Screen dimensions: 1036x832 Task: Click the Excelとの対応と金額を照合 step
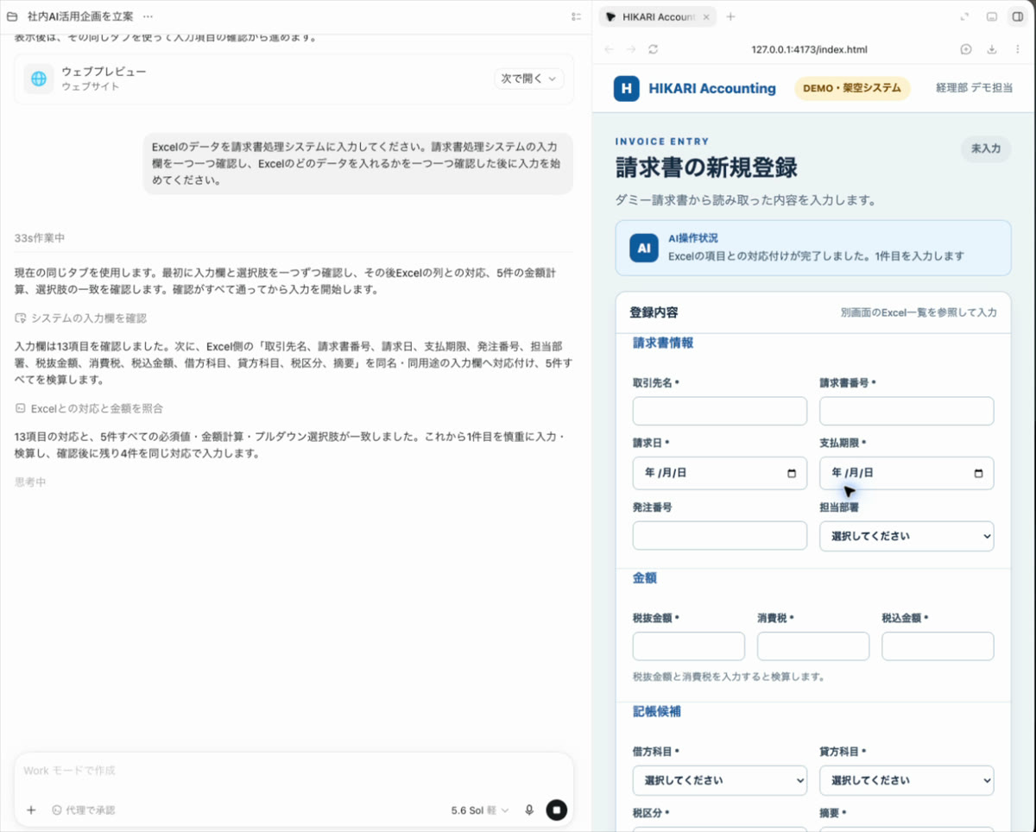click(x=89, y=408)
